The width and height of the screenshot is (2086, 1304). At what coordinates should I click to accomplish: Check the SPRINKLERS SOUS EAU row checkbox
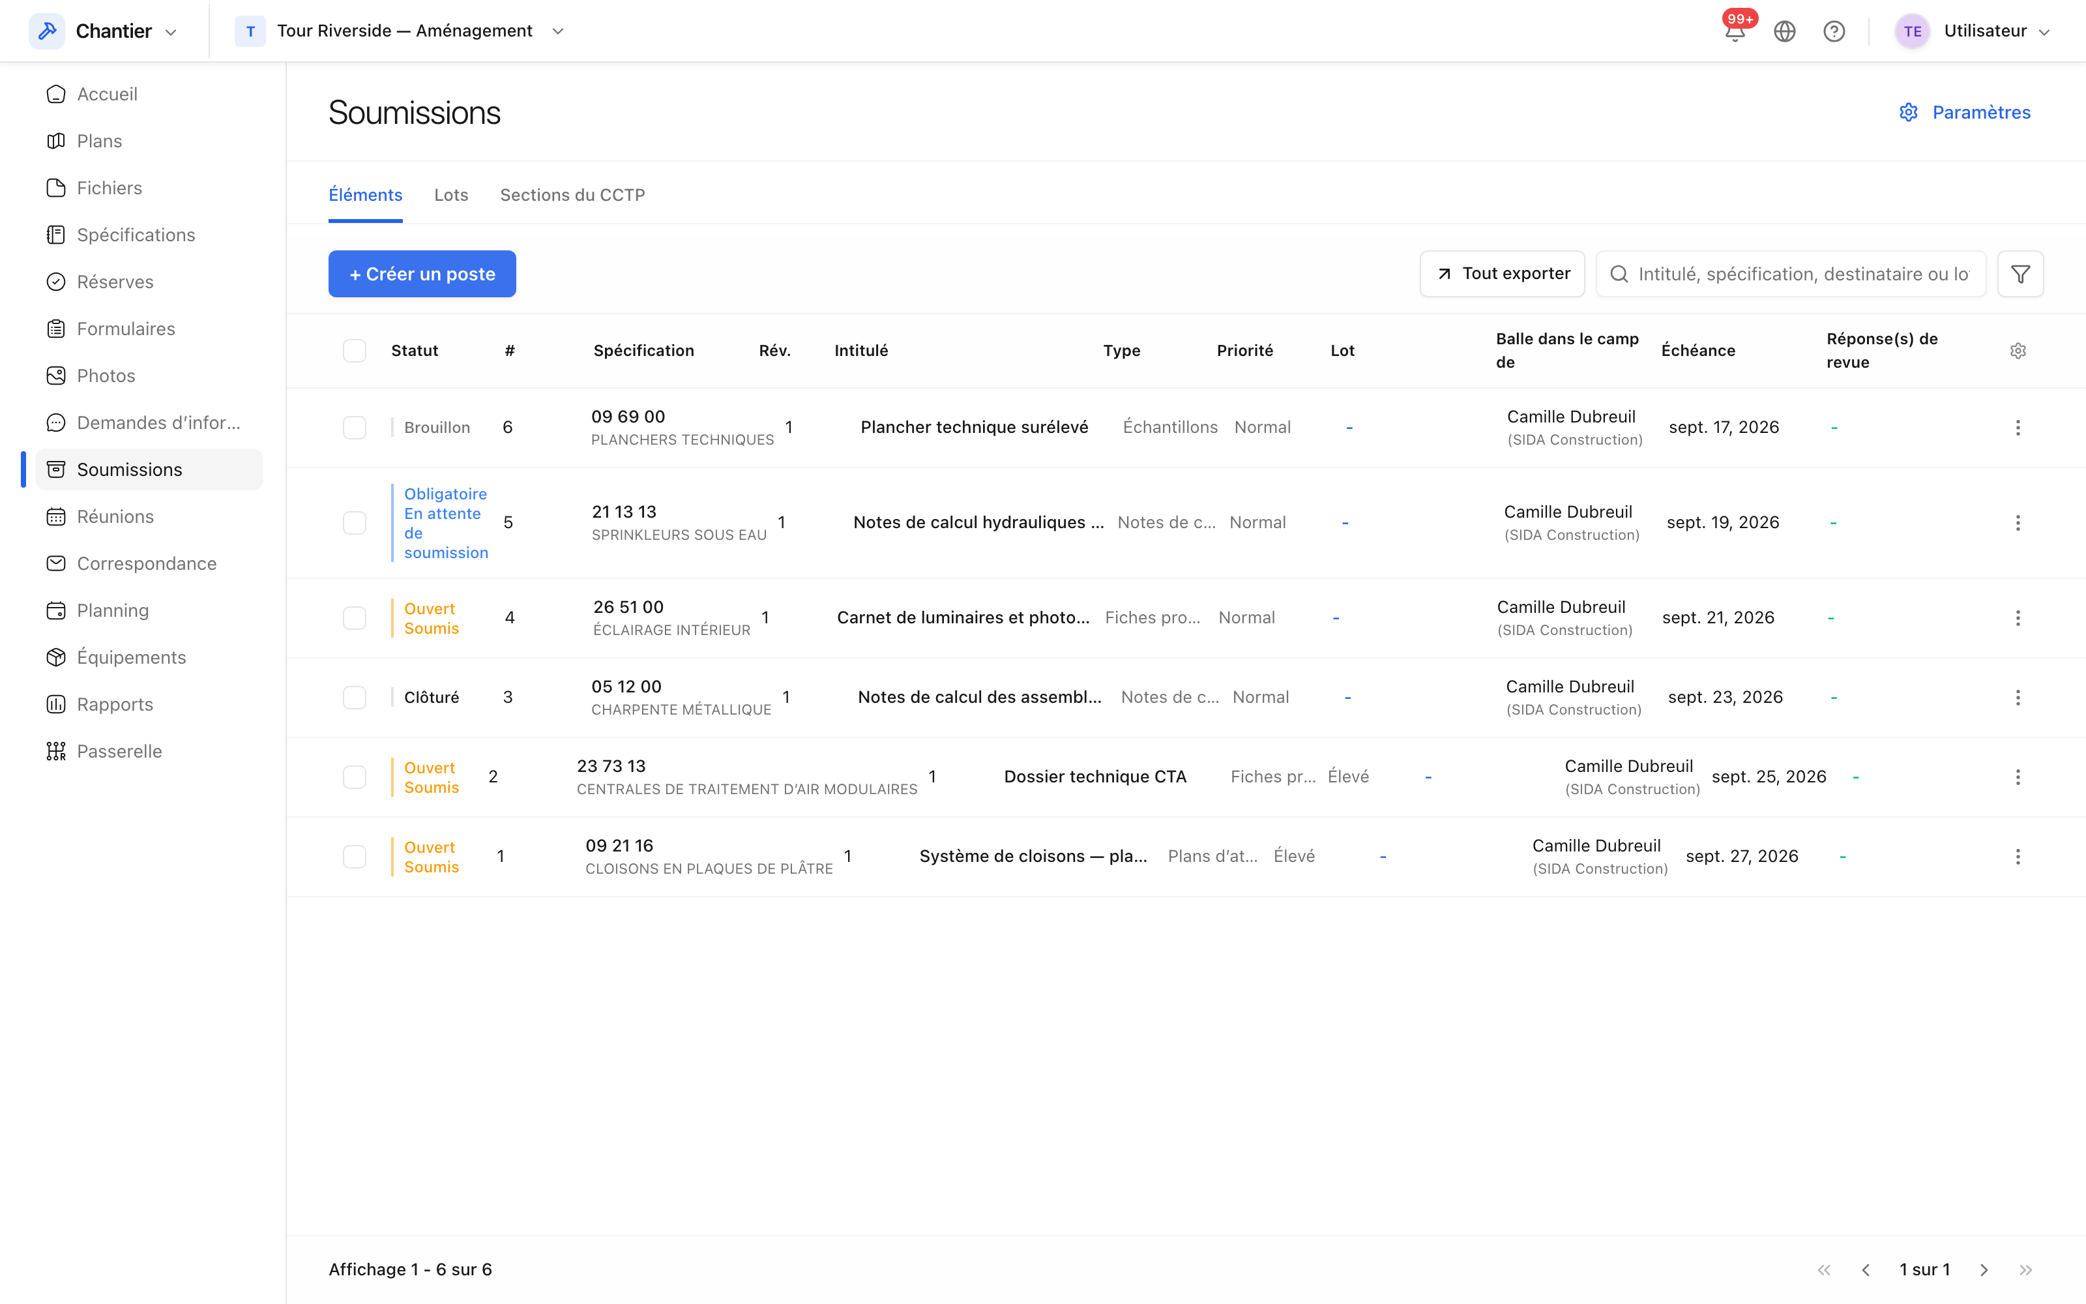354,523
